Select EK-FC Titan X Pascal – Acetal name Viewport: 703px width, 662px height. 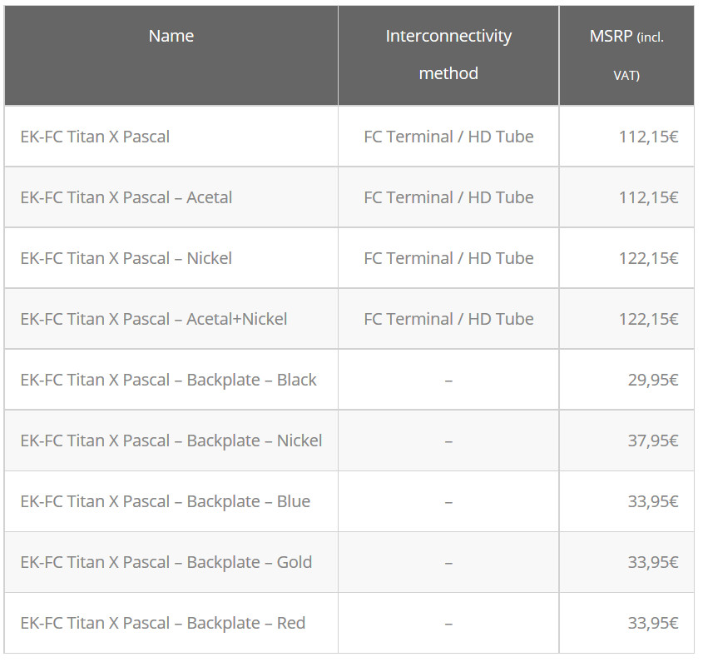pyautogui.click(x=126, y=197)
